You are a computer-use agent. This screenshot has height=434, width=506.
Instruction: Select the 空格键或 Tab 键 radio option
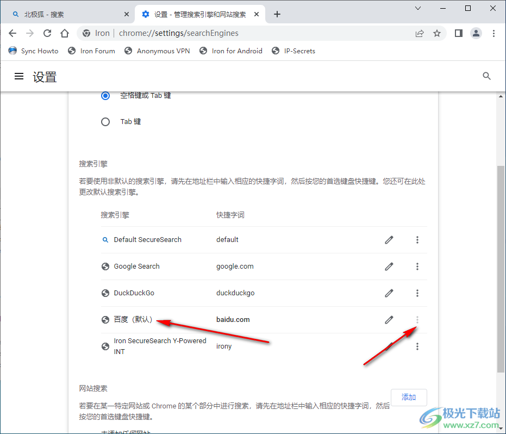(x=105, y=96)
